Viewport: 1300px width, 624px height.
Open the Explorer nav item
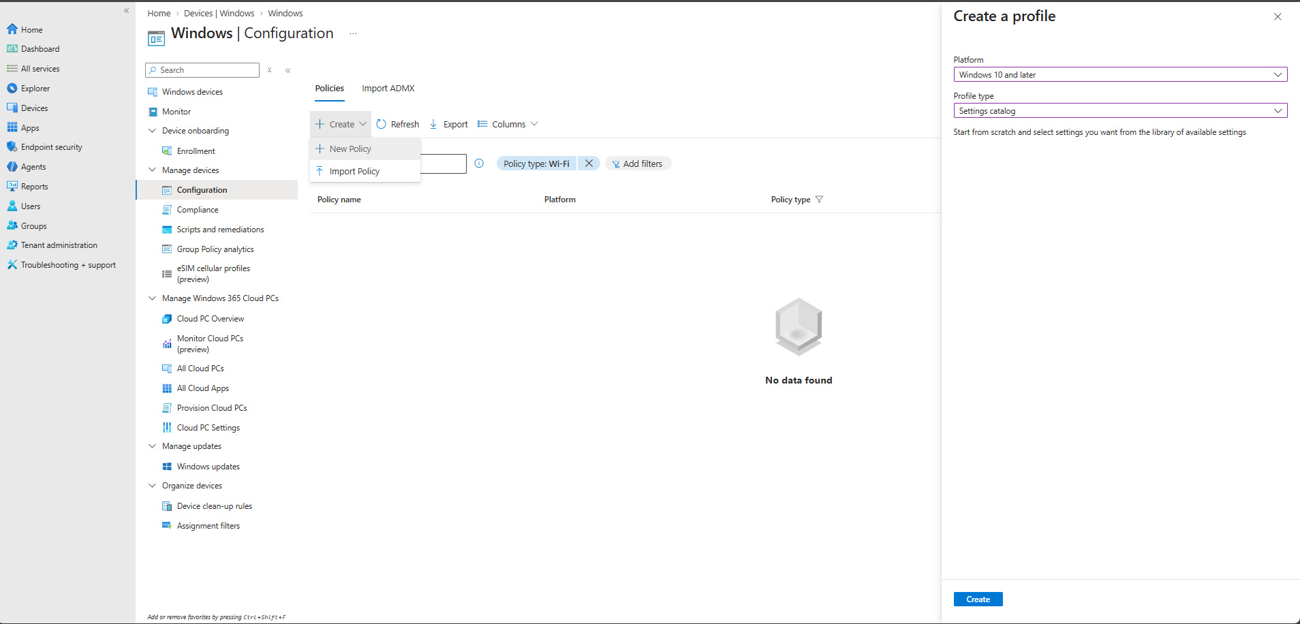tap(35, 89)
